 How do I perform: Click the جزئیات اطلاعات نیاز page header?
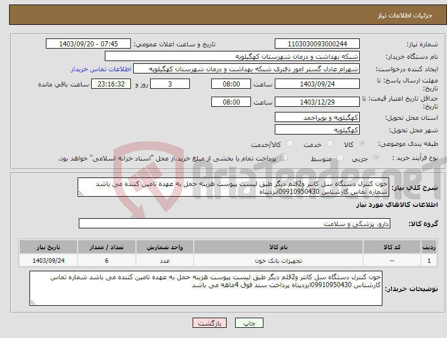tap(405, 15)
